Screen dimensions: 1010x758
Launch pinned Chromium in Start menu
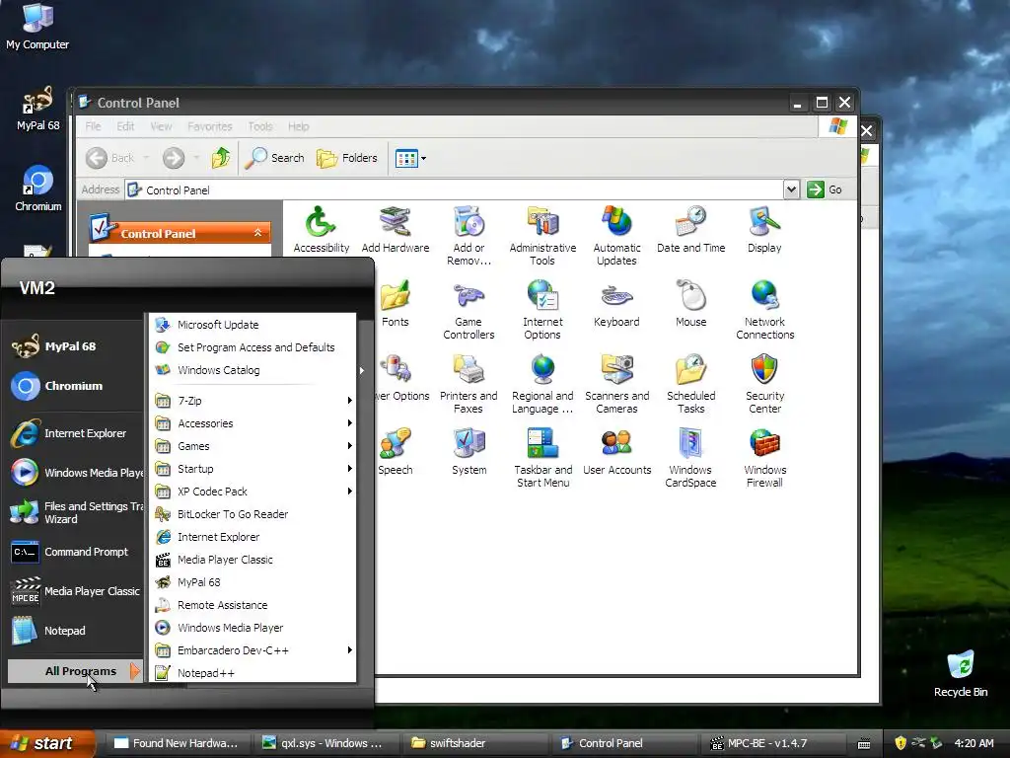75,386
